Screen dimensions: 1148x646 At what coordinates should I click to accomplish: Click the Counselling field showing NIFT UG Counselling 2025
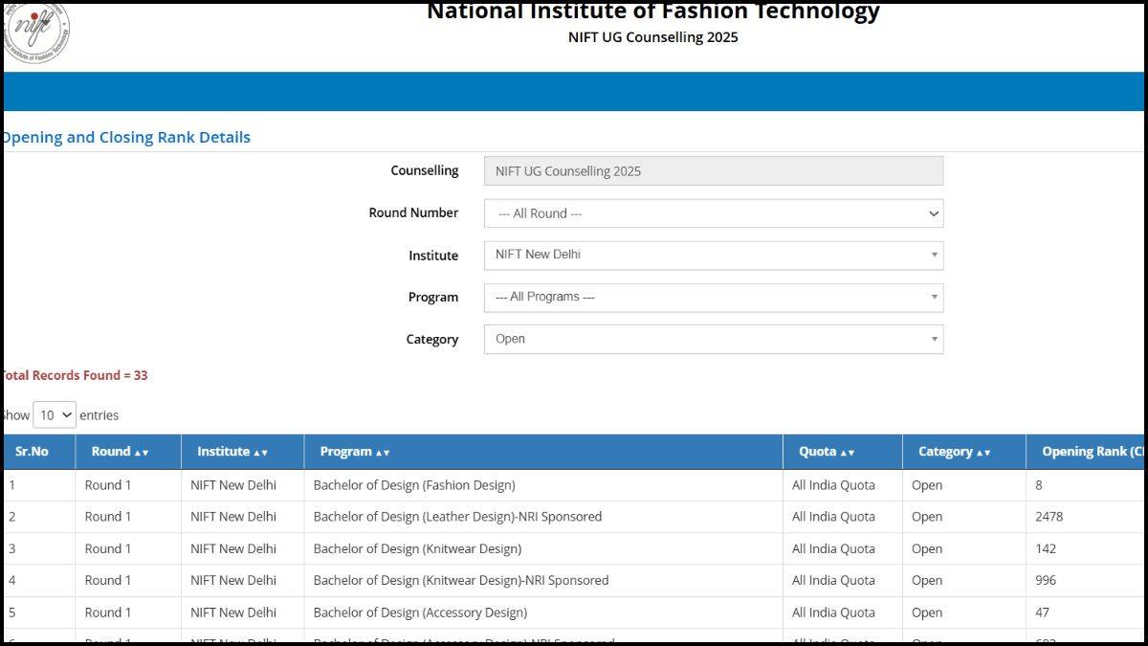tap(713, 169)
